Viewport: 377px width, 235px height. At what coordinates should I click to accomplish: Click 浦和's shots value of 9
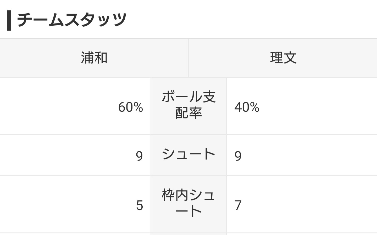click(139, 156)
